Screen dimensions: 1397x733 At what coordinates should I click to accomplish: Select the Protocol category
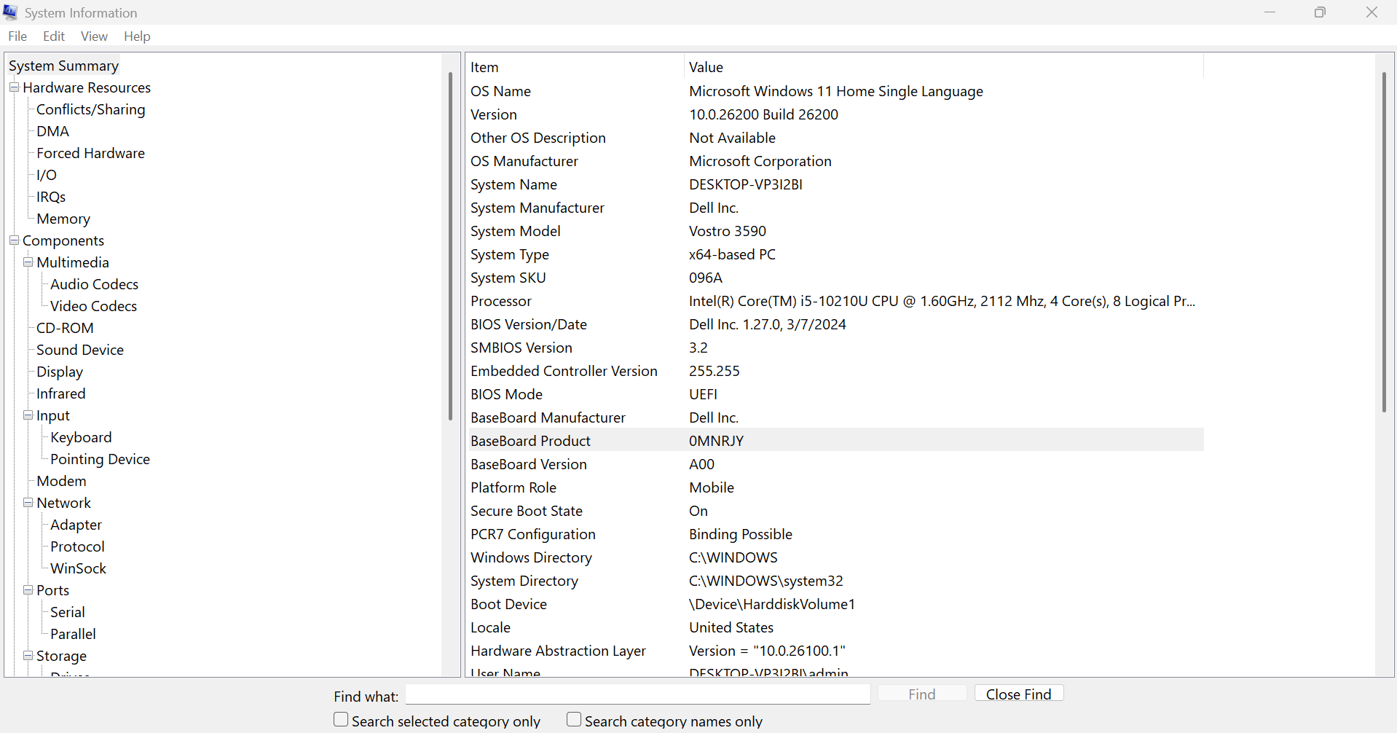[x=78, y=546]
